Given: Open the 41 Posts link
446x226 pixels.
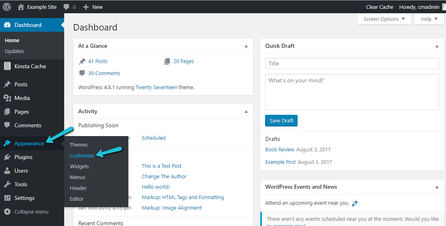Looking at the screenshot, I should (x=98, y=61).
